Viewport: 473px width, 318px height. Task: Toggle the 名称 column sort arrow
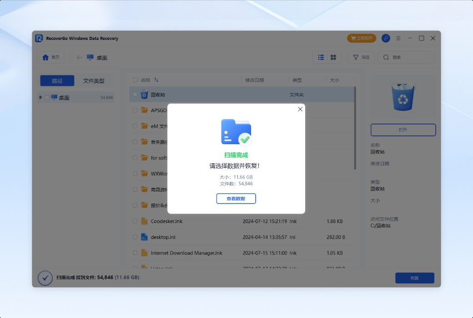(x=157, y=79)
